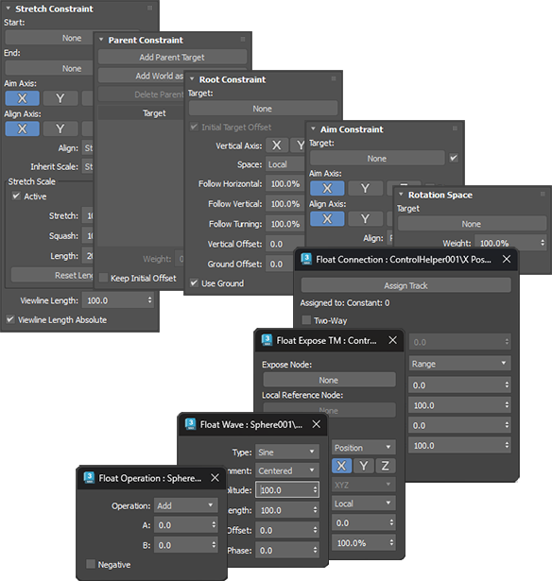Screen dimensions: 552x581
Task: Click Follow Horizontal 100.0% field
Action: click(285, 184)
